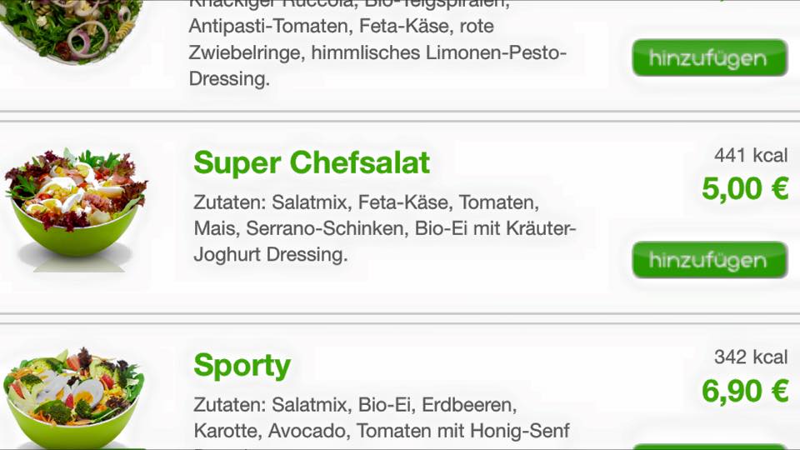The height and width of the screenshot is (450, 800).
Task: Select the Super Chefsalat heading
Action: [312, 162]
